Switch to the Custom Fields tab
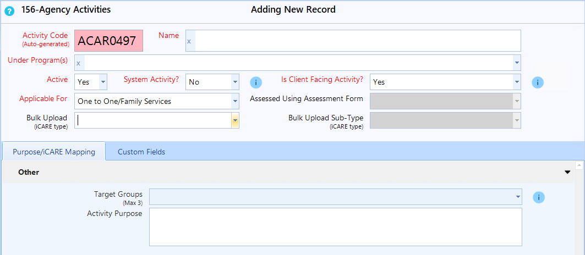Image resolution: width=585 pixels, height=255 pixels. [141, 152]
